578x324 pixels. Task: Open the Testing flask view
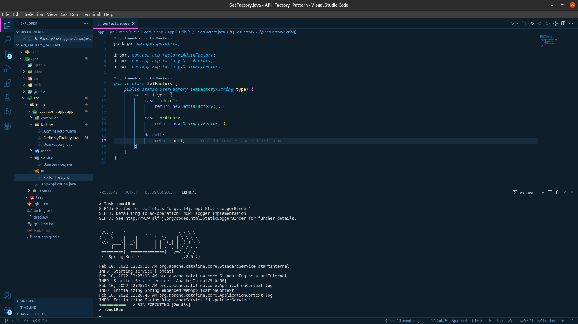(7, 97)
